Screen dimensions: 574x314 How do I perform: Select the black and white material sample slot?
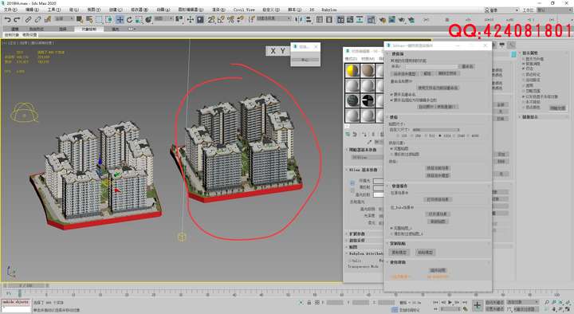(x=368, y=100)
